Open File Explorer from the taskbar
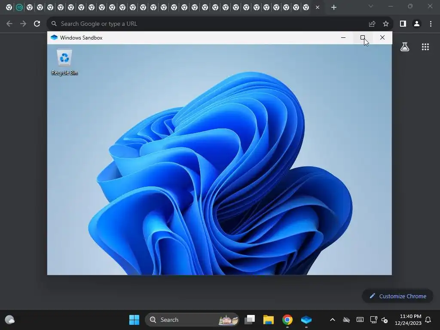Screen dimensions: 440x330 269,320
